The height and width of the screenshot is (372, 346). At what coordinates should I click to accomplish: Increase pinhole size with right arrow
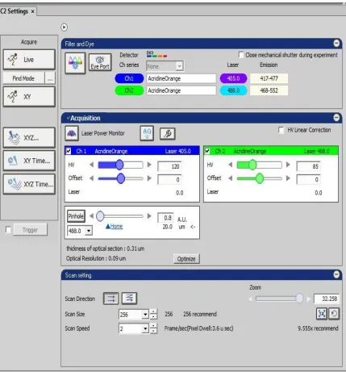(x=149, y=216)
